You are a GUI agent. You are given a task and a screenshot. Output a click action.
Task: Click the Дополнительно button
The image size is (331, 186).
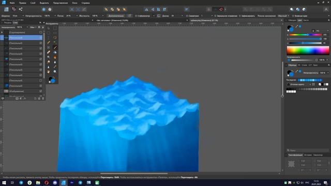[x=116, y=16]
